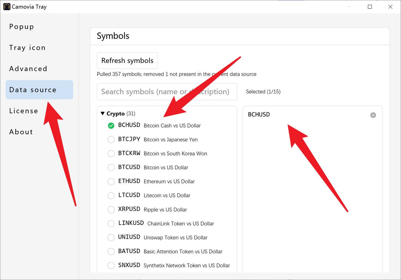The width and height of the screenshot is (401, 280).
Task: Select the ETHUSD symbol circle
Action: (x=111, y=181)
